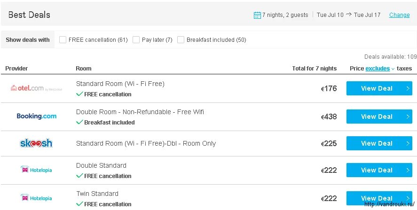Click the Booking.com provider logo
417x210 pixels.
(36, 116)
